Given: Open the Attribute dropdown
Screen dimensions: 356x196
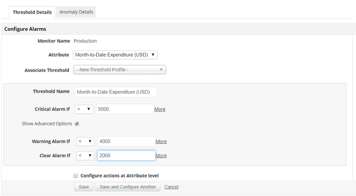Looking at the screenshot, I should 115,55.
